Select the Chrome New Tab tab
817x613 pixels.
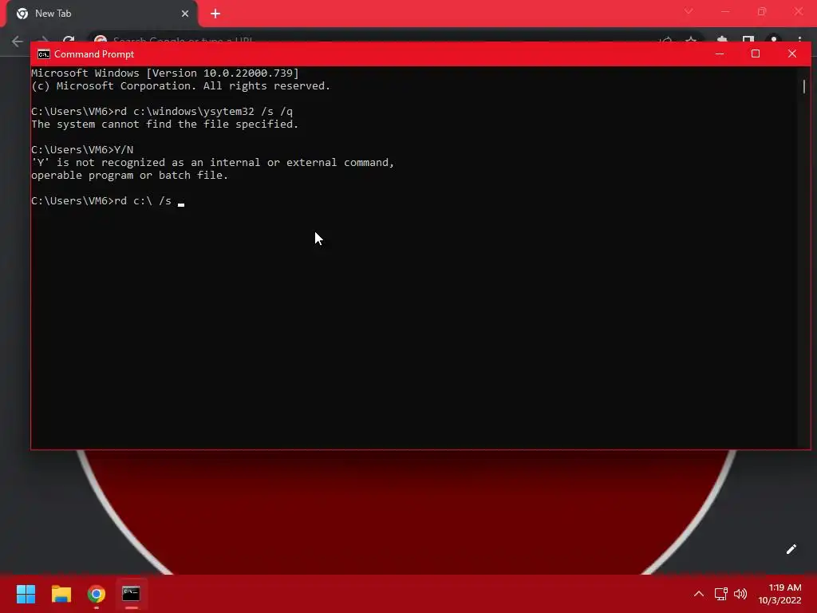point(102,14)
